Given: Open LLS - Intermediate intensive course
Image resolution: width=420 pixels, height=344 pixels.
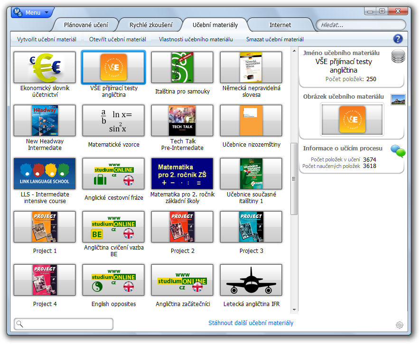Looking at the screenshot, I should pos(45,174).
